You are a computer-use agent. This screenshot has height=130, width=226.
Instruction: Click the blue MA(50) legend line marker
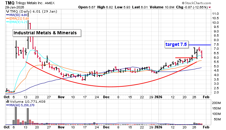pos(8,14)
